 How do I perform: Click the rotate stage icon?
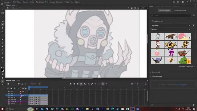point(132,8)
